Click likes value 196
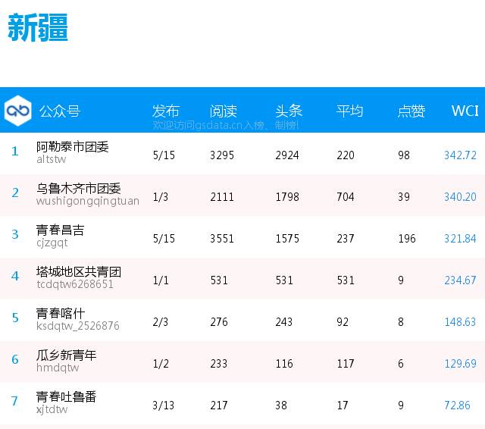Viewport: 485px width, 429px height. [x=407, y=239]
